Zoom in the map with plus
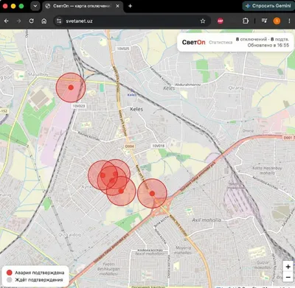 (x=288, y=267)
